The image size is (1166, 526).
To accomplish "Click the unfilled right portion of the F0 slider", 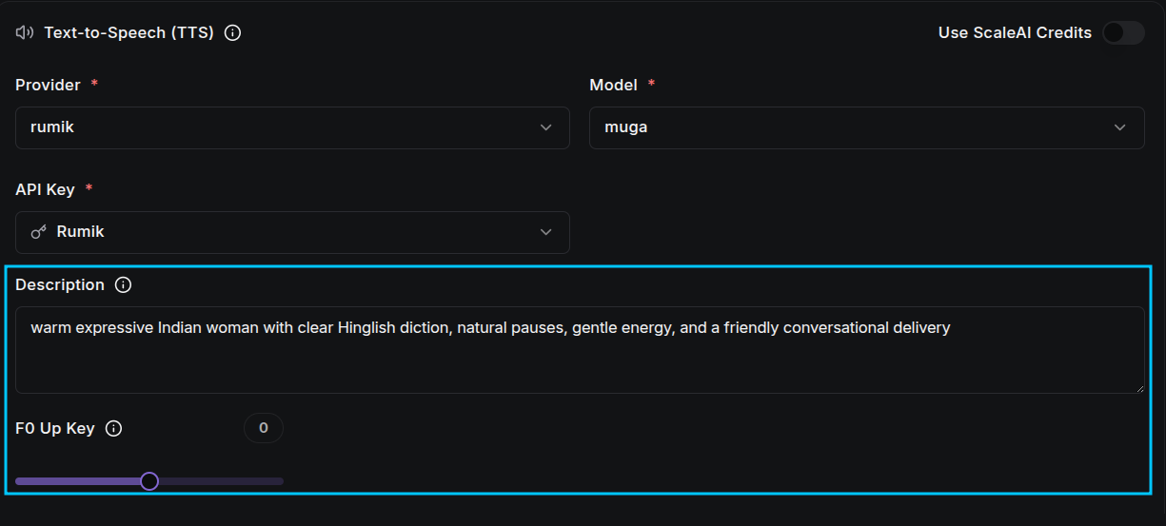I will click(x=221, y=481).
